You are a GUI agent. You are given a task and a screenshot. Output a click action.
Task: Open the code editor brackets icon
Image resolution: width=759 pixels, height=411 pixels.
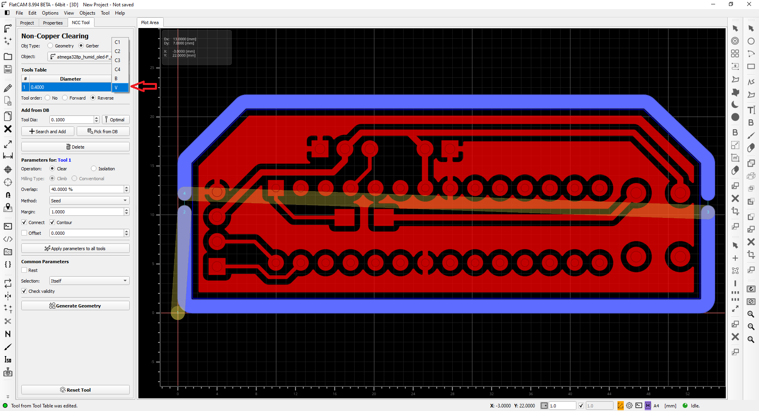8,239
